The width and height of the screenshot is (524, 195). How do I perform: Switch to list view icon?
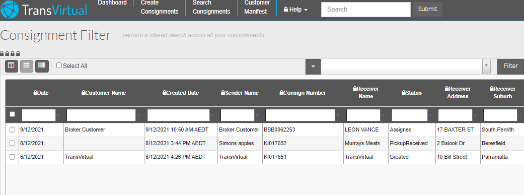click(26, 66)
